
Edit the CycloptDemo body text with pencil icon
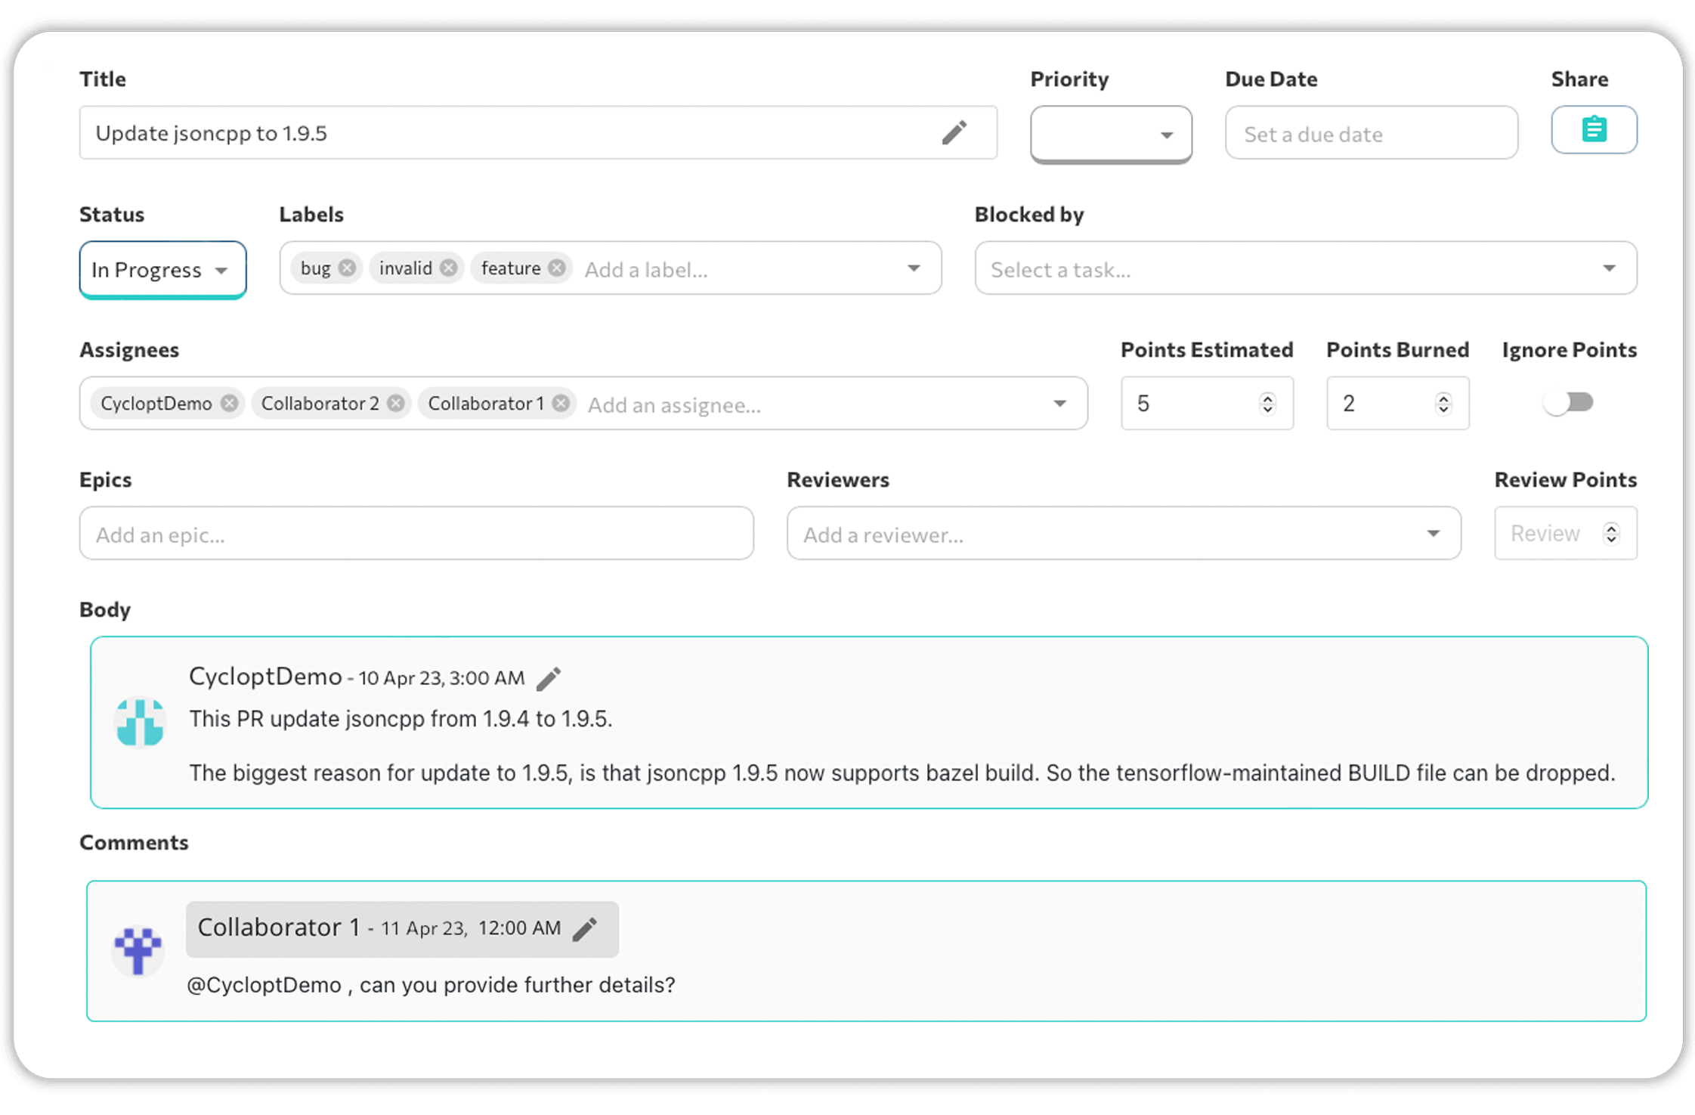click(549, 678)
